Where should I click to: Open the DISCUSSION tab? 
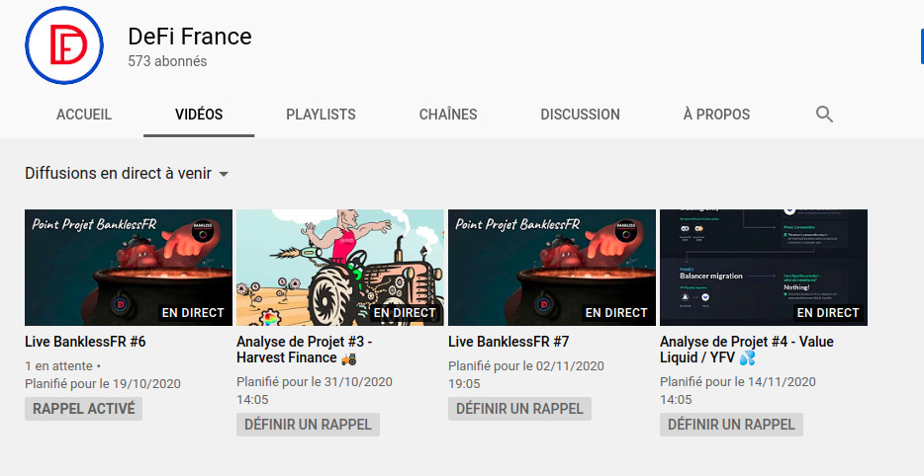click(x=581, y=115)
